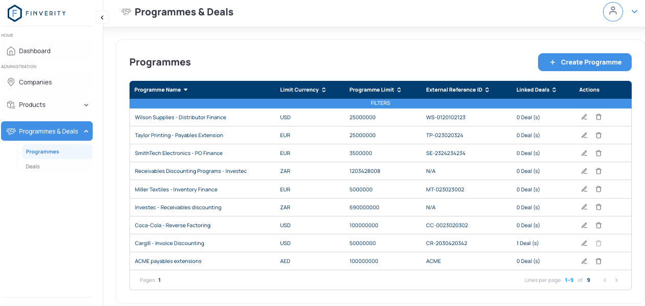Click edit pencil for Coca-Cola Reverse Factoring
This screenshot has height=306, width=645.
pyautogui.click(x=584, y=225)
